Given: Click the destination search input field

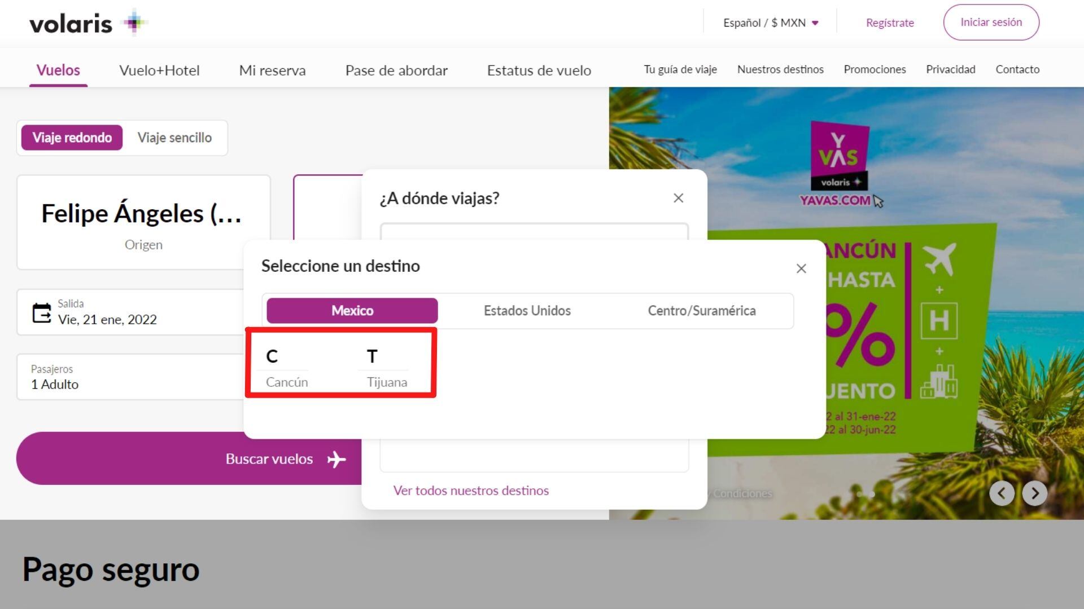Looking at the screenshot, I should pyautogui.click(x=534, y=232).
